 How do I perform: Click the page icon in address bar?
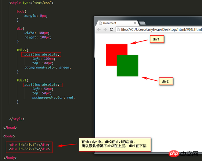118,29
